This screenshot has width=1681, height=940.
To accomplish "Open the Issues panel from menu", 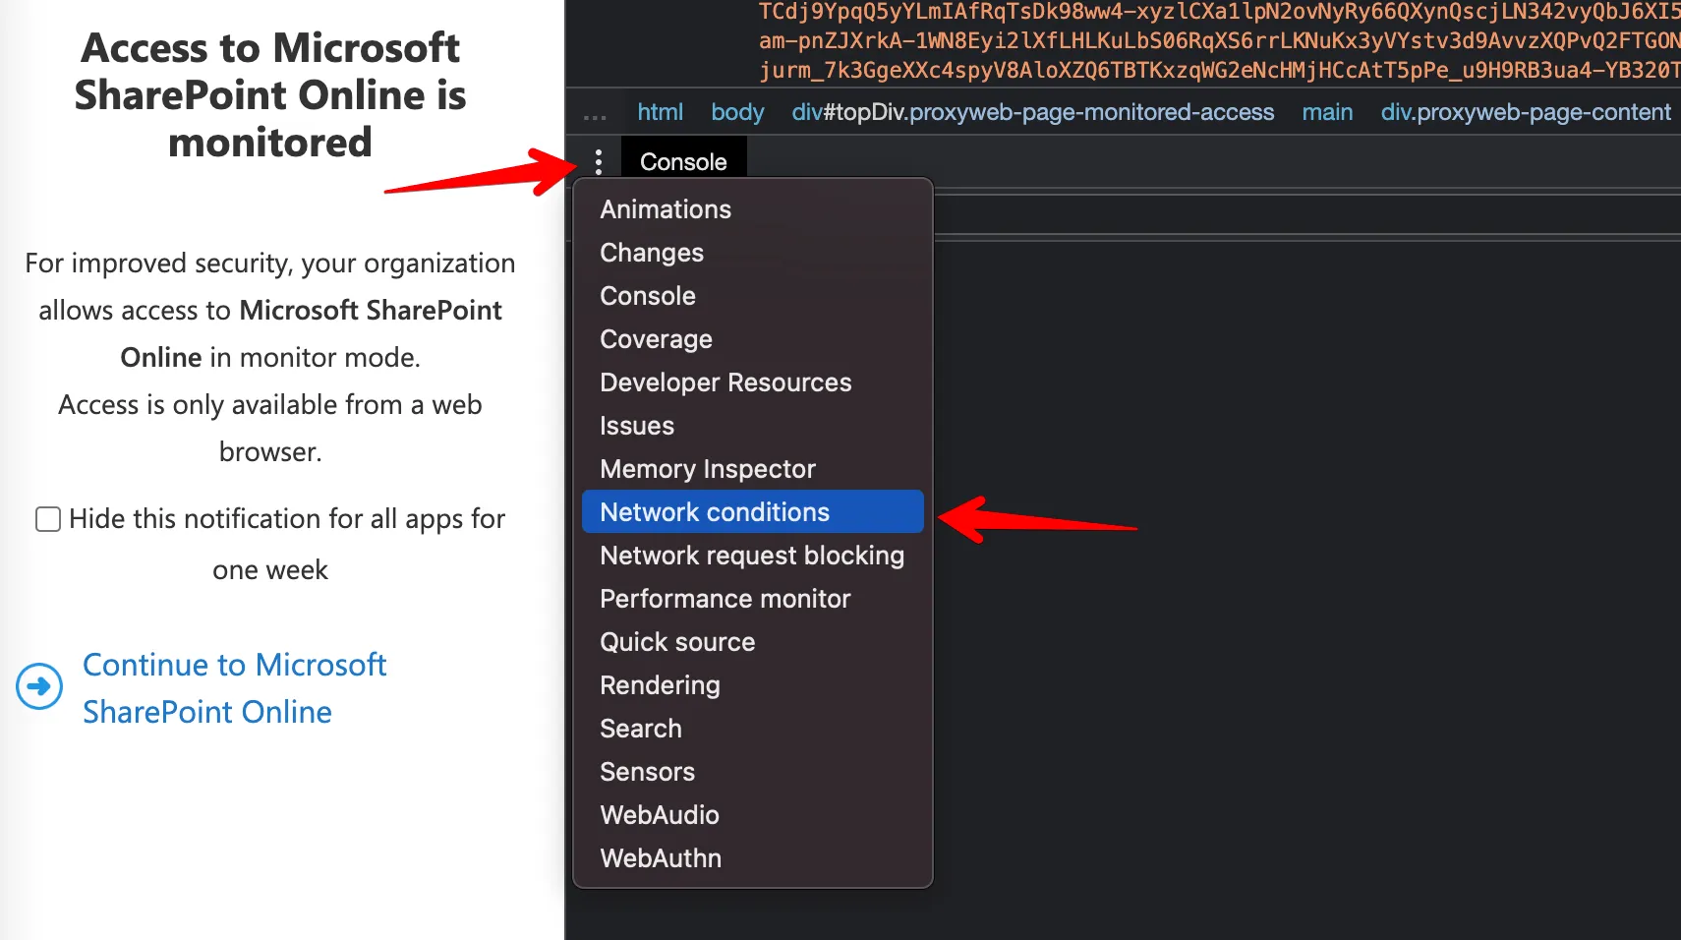I will [637, 426].
